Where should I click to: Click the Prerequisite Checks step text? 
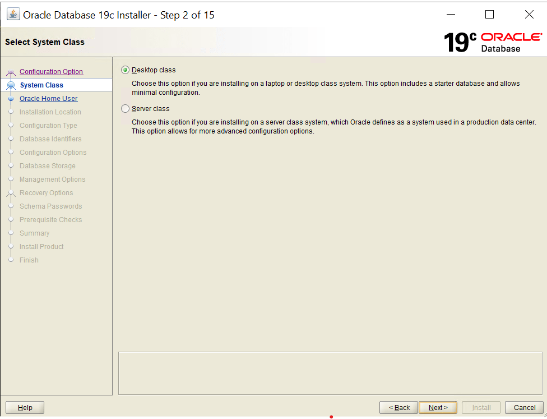point(50,220)
